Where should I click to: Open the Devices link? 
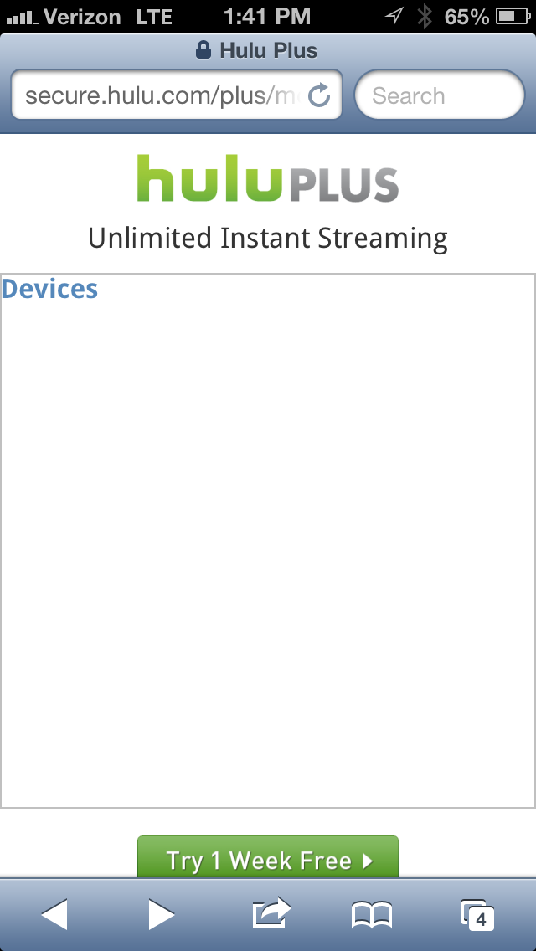pos(50,289)
